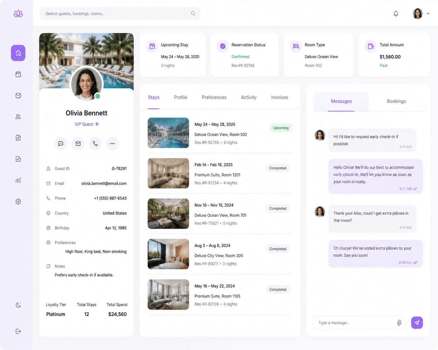Click Olivia Bennett's profile avatar

[87, 83]
